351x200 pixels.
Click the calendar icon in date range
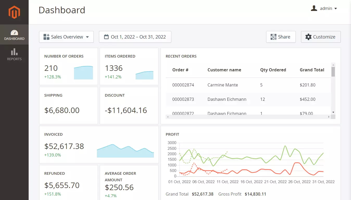point(106,37)
